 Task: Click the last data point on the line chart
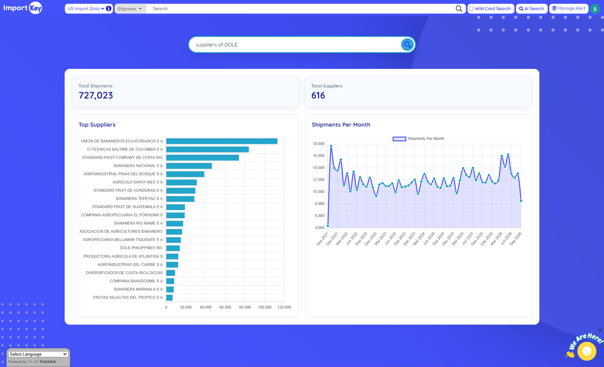(x=521, y=201)
